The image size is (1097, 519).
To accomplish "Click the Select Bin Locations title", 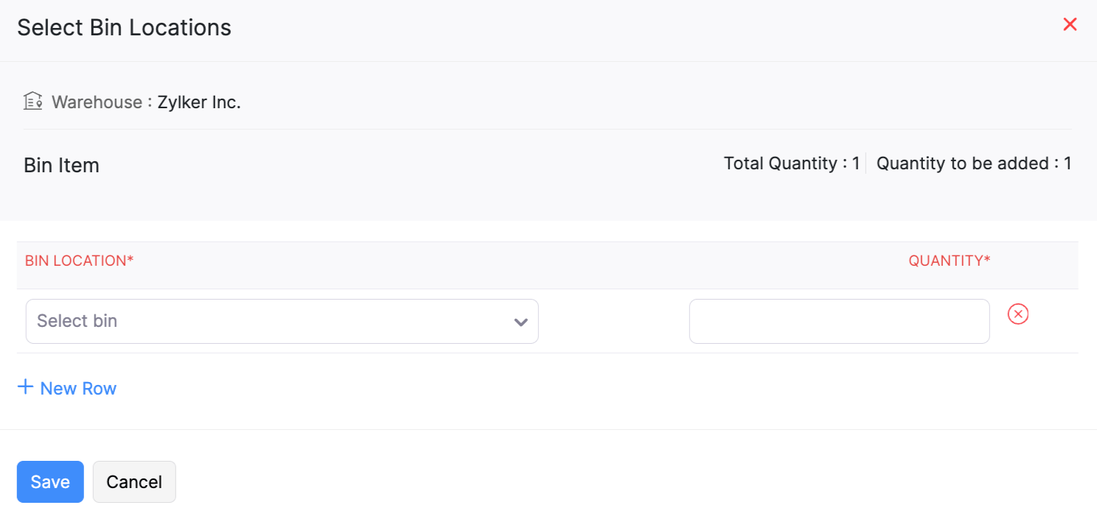I will pyautogui.click(x=123, y=27).
